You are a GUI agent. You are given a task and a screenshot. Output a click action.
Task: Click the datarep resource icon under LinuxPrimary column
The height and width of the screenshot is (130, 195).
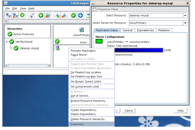[x=57, y=48]
